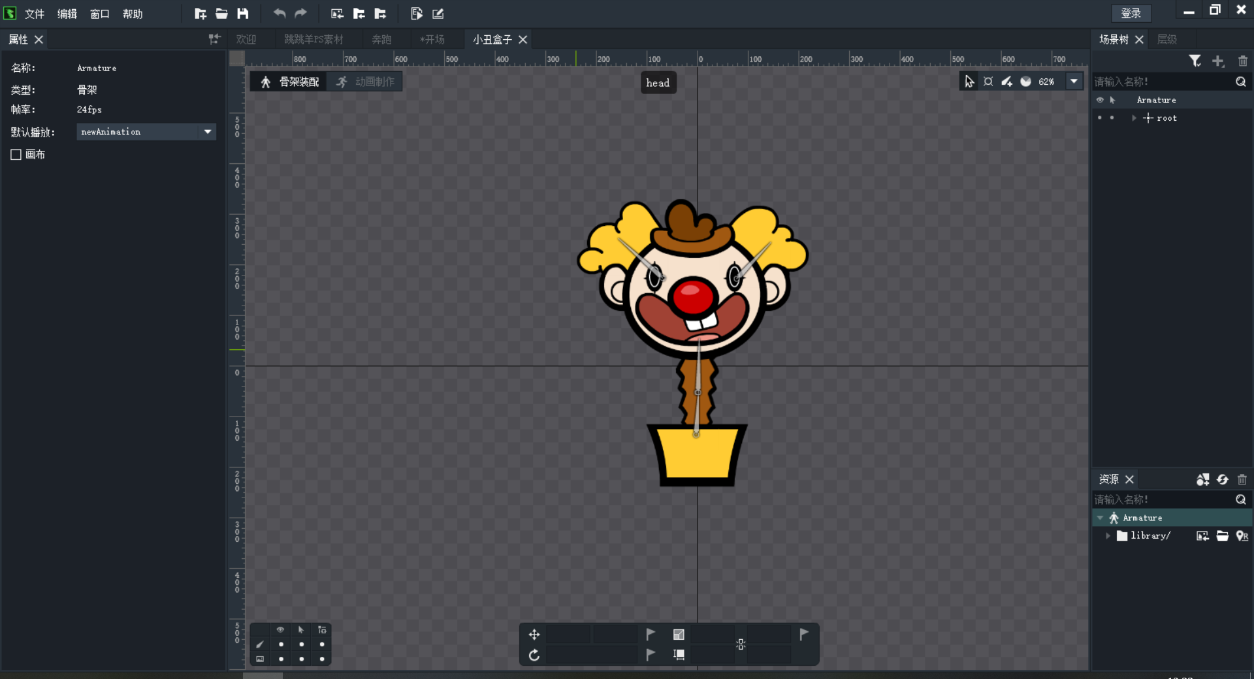1254x679 pixels.
Task: Collapse the Armature node in assets panel
Action: pos(1101,518)
